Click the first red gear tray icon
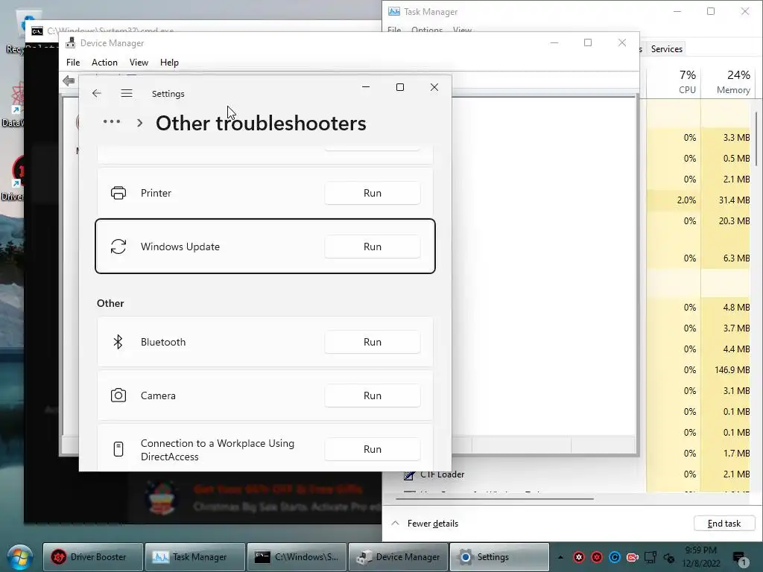The image size is (763, 572). (578, 557)
